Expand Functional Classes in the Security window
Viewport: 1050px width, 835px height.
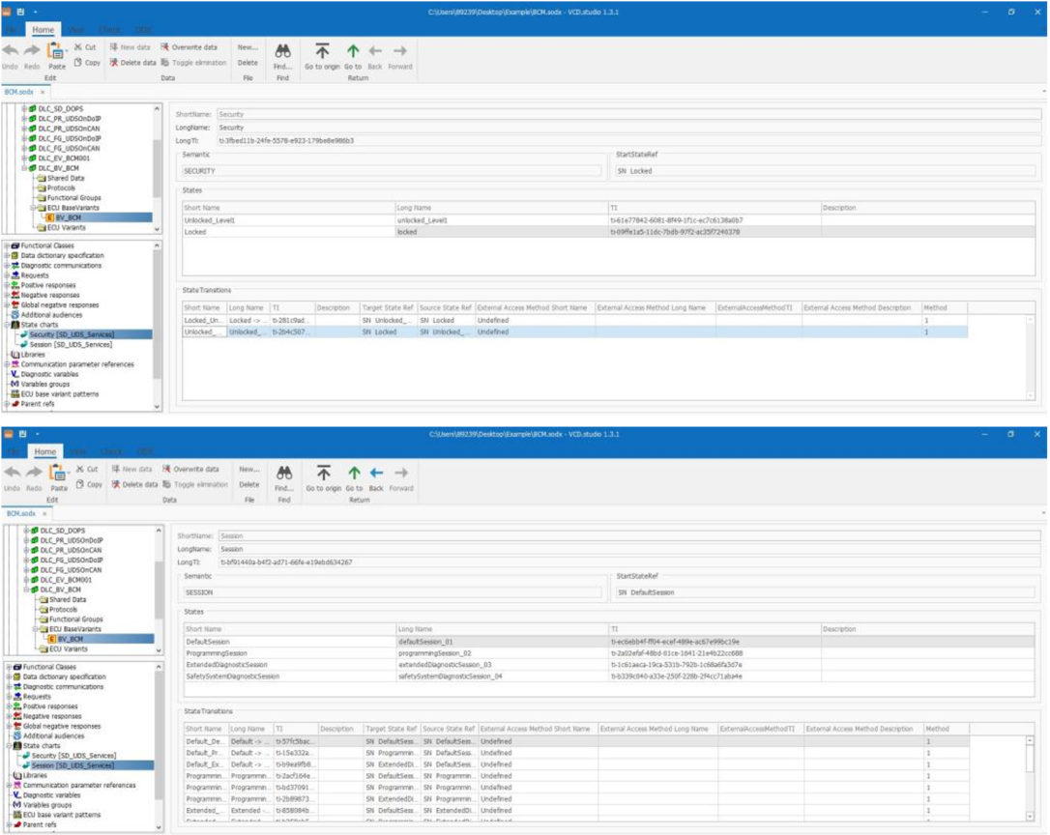(7, 245)
